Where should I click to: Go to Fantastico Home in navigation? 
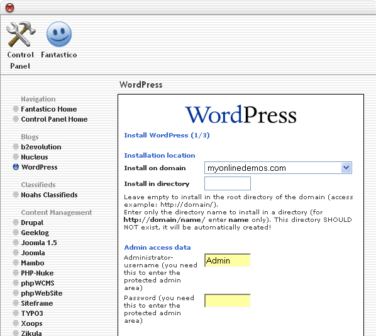pyautogui.click(x=49, y=109)
